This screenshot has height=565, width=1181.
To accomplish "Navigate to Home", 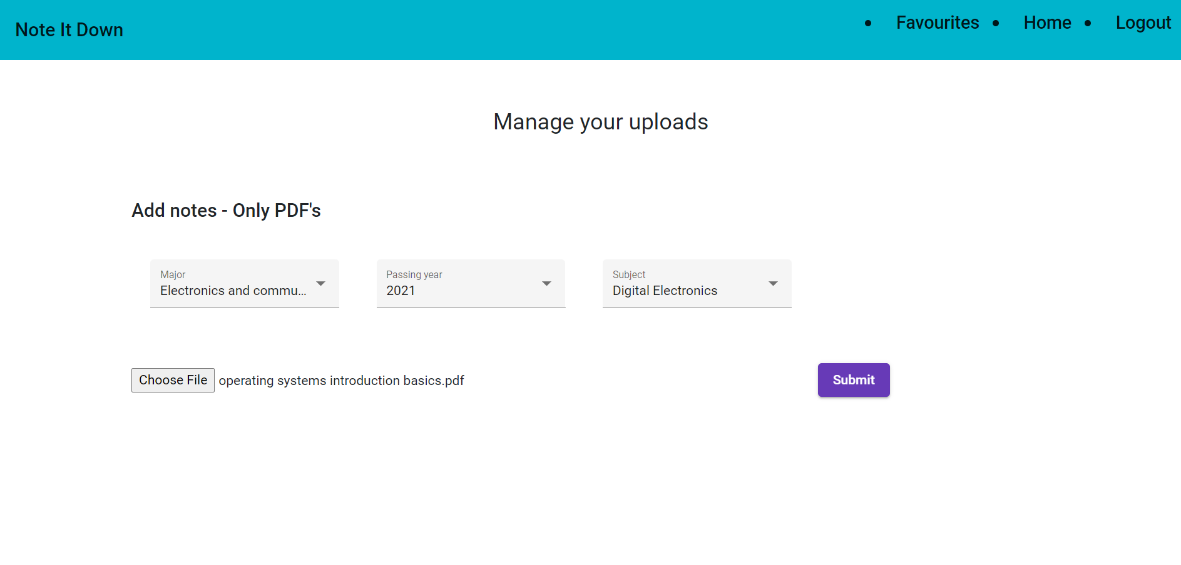I will [1046, 23].
